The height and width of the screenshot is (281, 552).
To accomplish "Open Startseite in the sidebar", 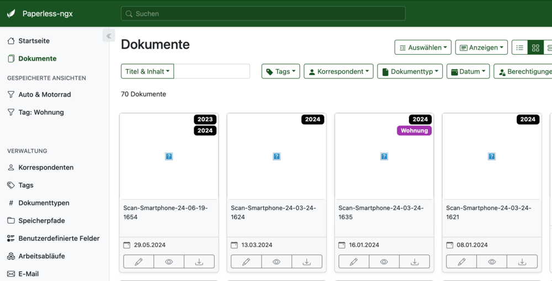I will point(34,41).
